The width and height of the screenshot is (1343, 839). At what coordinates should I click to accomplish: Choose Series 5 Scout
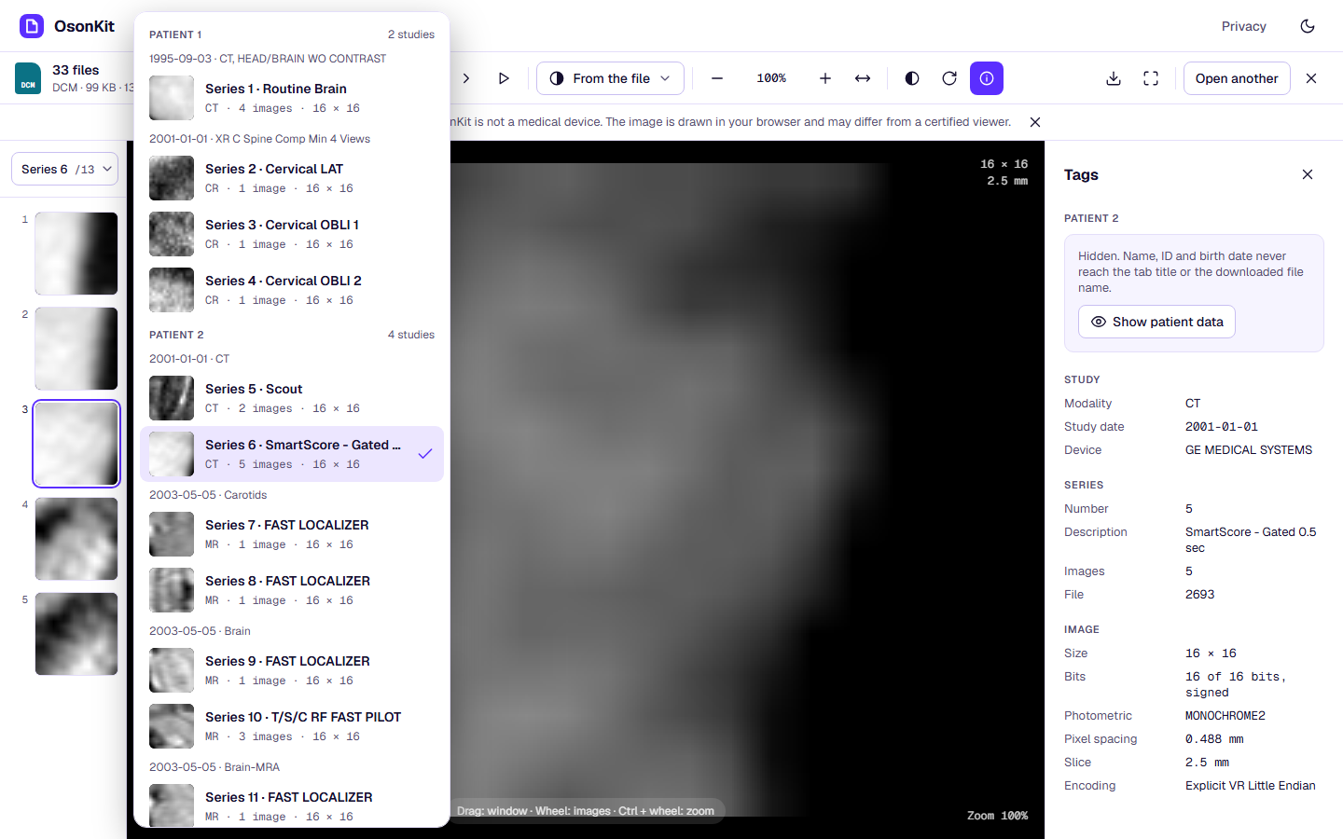click(292, 398)
